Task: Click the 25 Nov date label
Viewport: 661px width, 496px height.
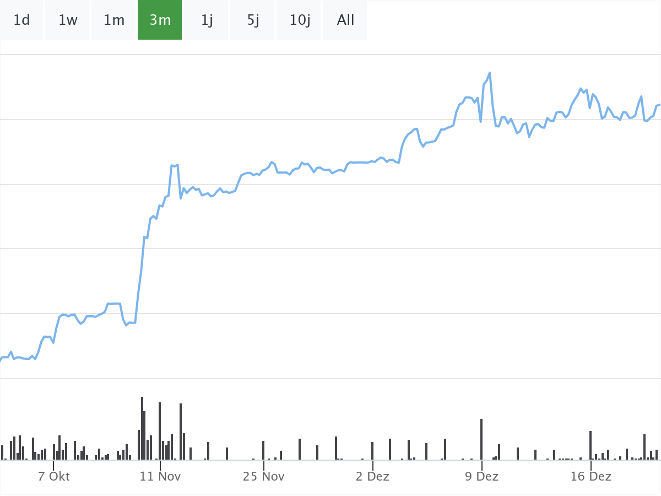Action: (x=263, y=476)
